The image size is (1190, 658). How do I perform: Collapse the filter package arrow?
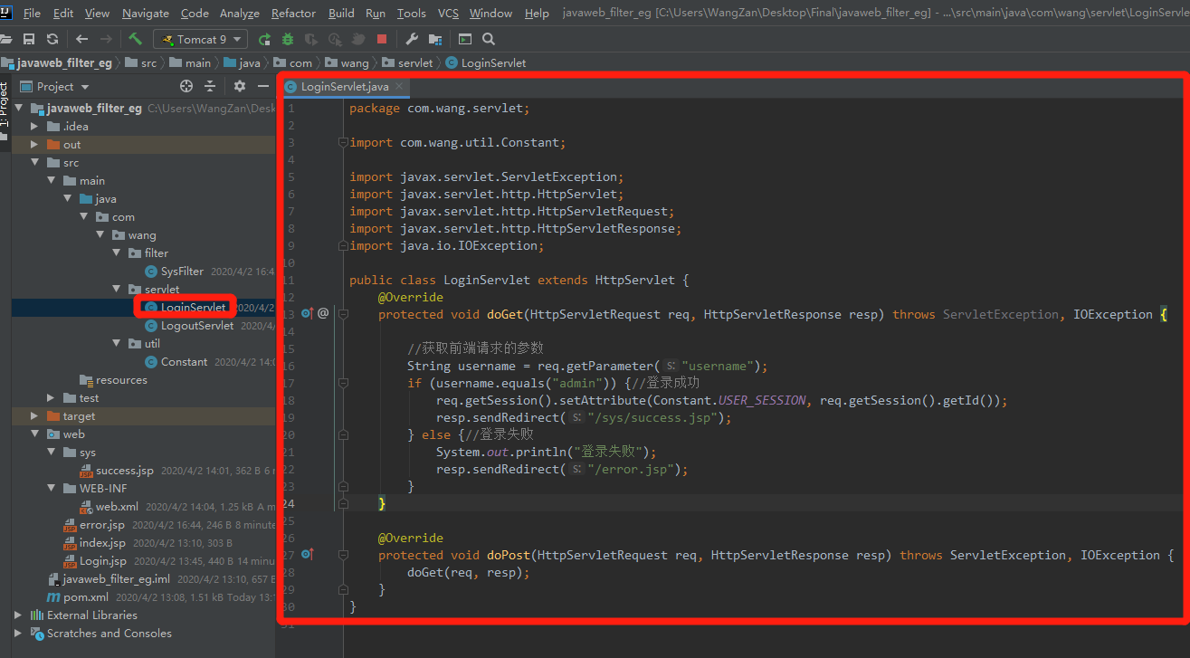pyautogui.click(x=116, y=253)
